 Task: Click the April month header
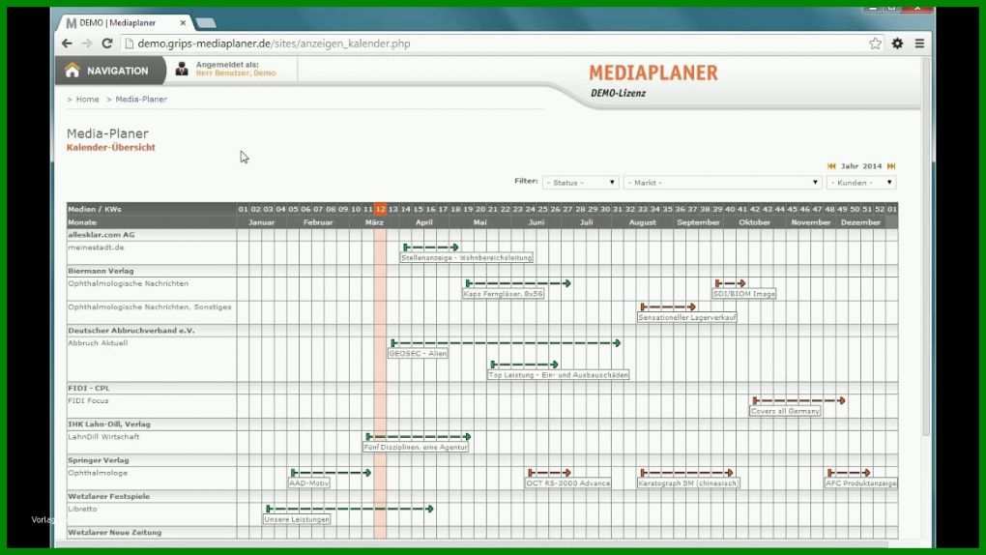point(423,222)
